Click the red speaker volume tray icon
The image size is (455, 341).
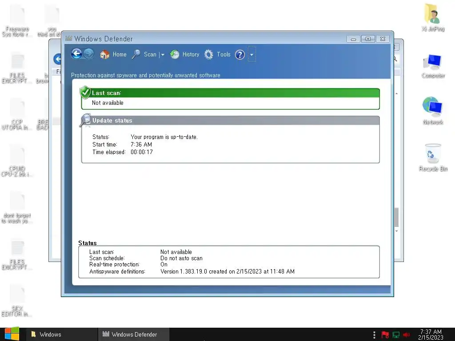(407, 335)
